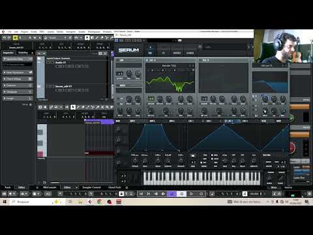Toggle the yellow Mute (M) button in toolbar
This screenshot has width=313, height=235.
click(15, 38)
